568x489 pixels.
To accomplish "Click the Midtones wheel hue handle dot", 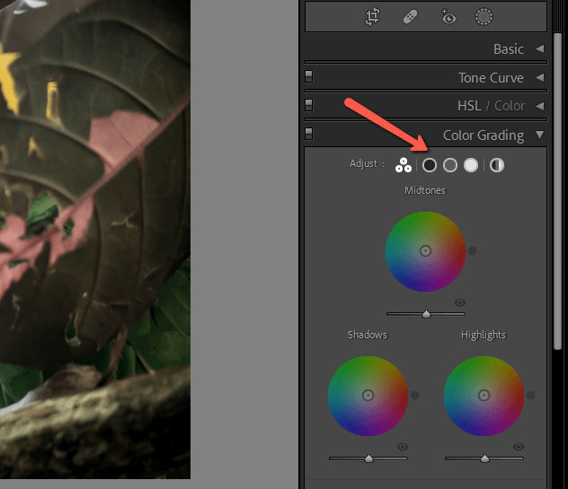I will coord(473,250).
